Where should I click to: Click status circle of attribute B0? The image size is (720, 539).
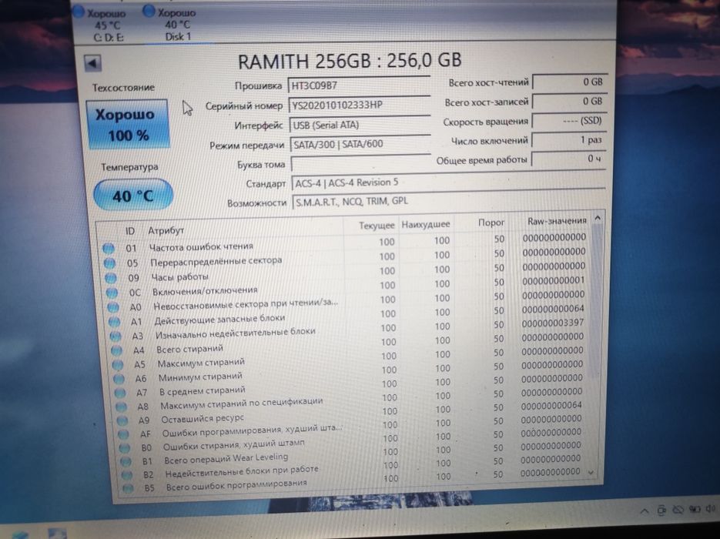point(125,447)
